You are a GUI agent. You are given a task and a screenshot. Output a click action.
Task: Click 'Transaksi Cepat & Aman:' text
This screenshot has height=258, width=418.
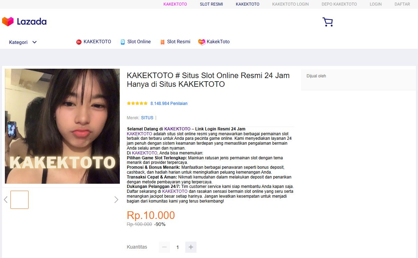point(152,177)
